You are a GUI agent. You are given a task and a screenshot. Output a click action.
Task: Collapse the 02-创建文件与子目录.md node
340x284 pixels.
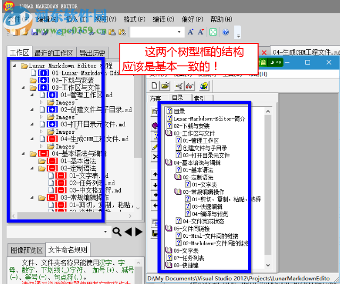pos(32,109)
